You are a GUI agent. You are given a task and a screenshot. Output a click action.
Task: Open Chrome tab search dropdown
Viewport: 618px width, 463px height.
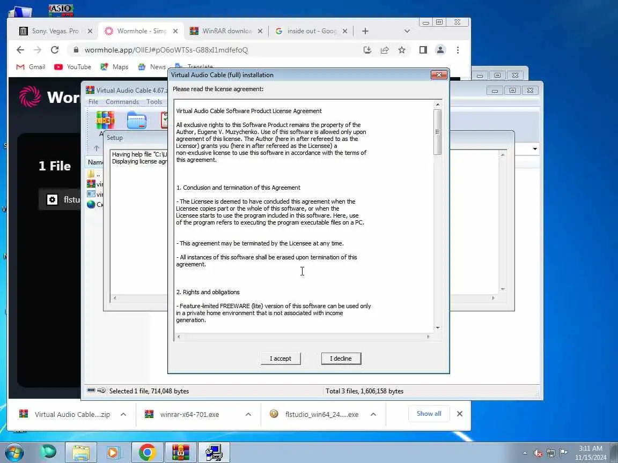[407, 31]
